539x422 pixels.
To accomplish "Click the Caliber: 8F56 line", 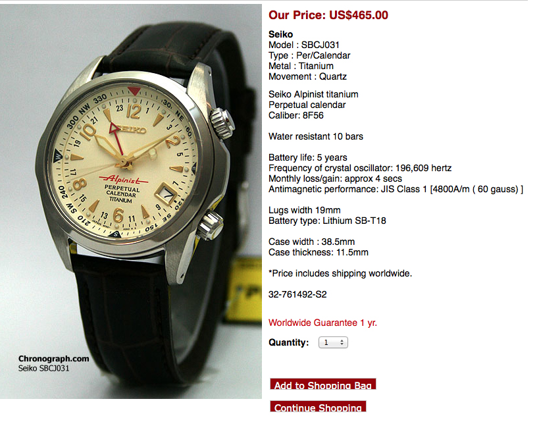I will tap(296, 116).
